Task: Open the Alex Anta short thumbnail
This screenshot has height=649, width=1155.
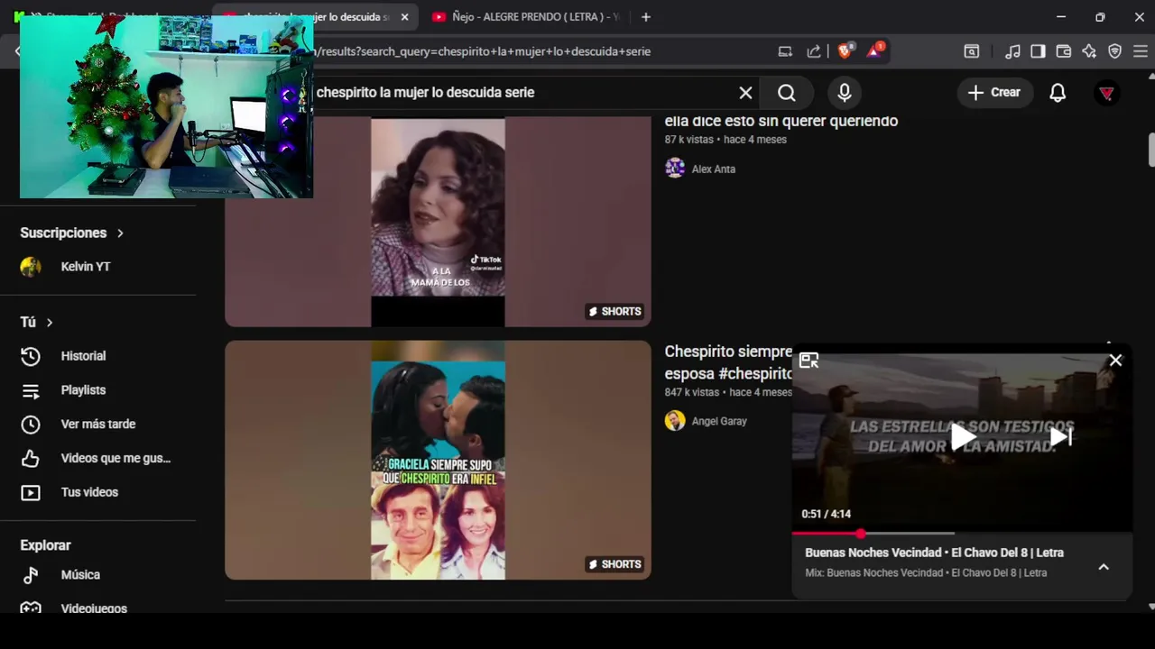Action: (x=438, y=222)
